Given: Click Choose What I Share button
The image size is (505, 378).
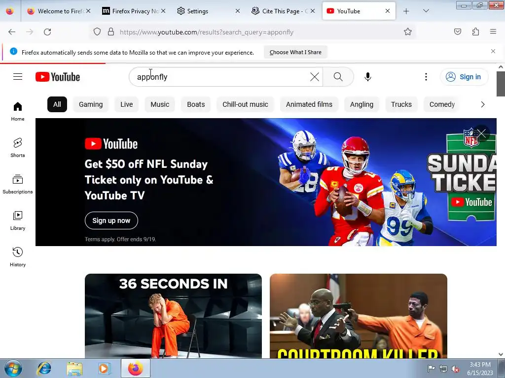Looking at the screenshot, I should pos(295,52).
